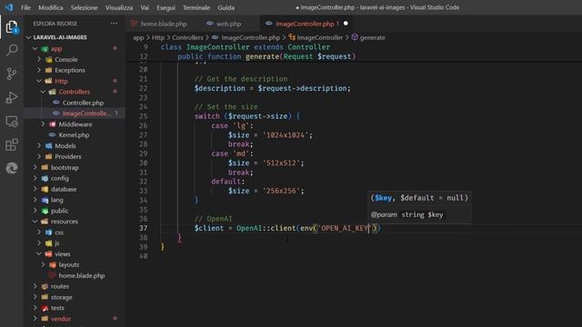The image size is (582, 327).
Task: Click the '1024x1024' string on line 27
Action: (x=286, y=135)
